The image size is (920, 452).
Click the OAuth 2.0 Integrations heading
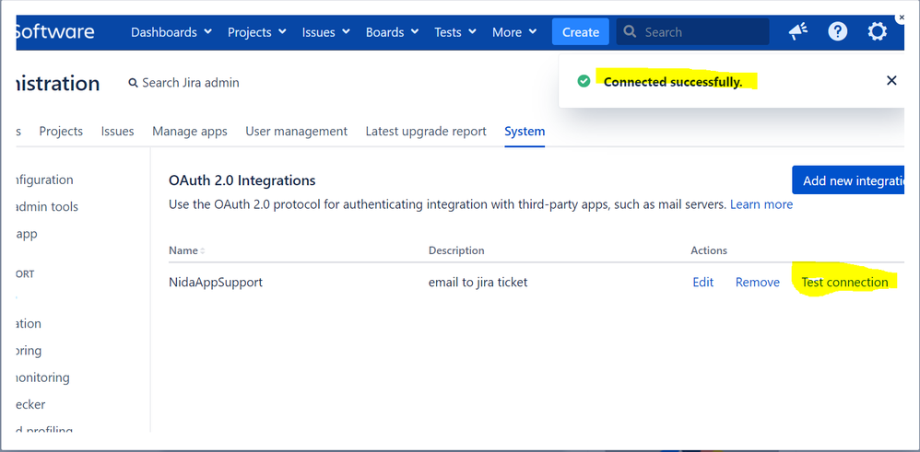coord(242,180)
